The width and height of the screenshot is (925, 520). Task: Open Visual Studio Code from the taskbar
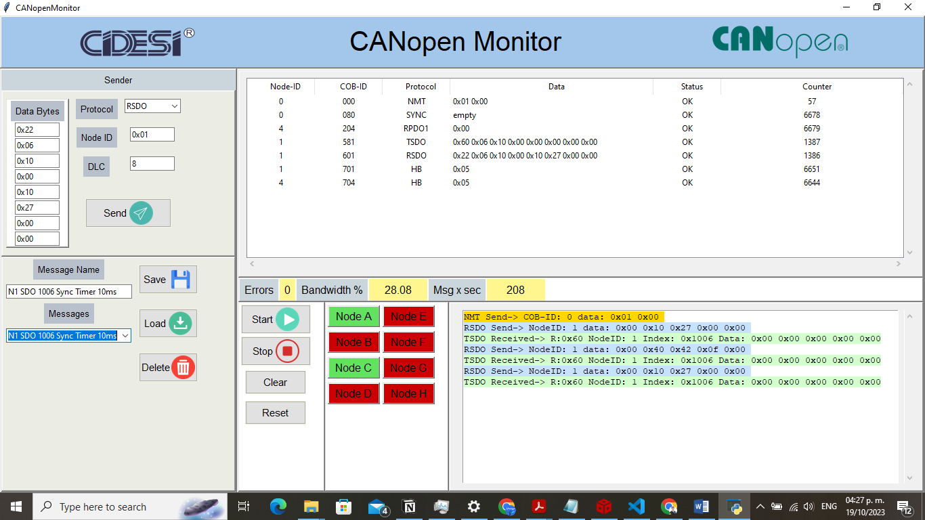pos(637,506)
